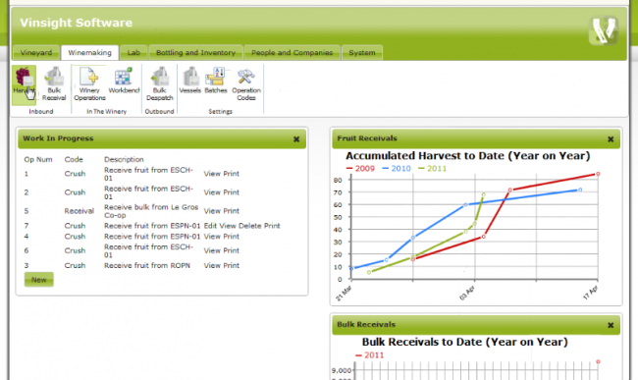Click Print for operation 1
This screenshot has height=380, width=638.
point(231,174)
